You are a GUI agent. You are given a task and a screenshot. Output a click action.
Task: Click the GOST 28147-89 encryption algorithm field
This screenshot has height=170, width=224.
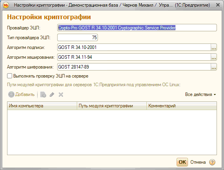tap(134, 67)
